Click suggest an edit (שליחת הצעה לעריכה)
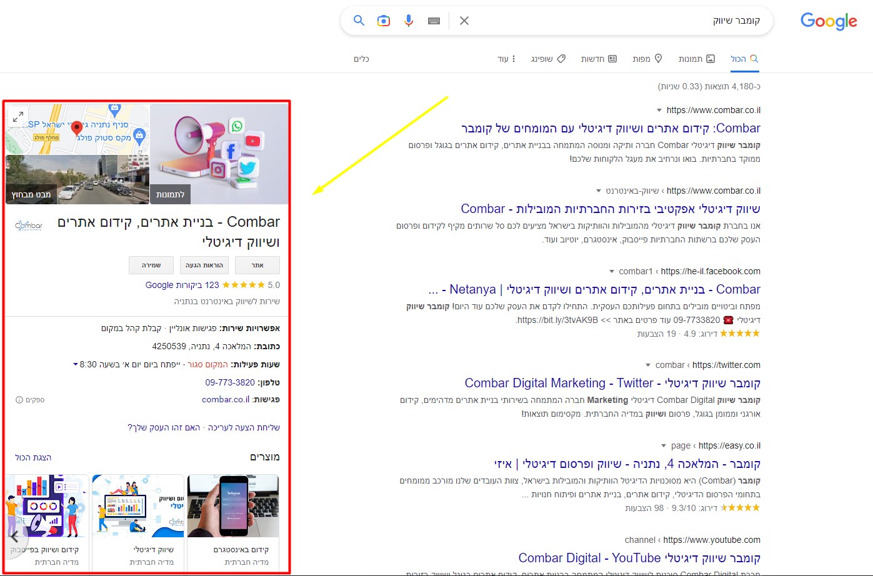The width and height of the screenshot is (873, 576). point(244,427)
